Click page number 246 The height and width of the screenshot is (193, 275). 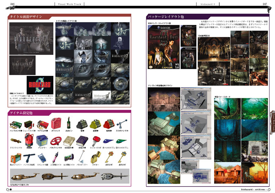tap(12, 4)
